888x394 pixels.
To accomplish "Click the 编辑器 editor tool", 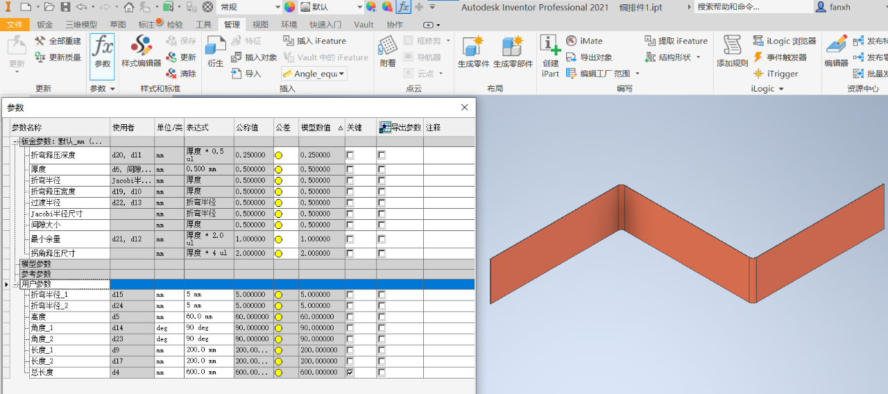I will pos(836,53).
